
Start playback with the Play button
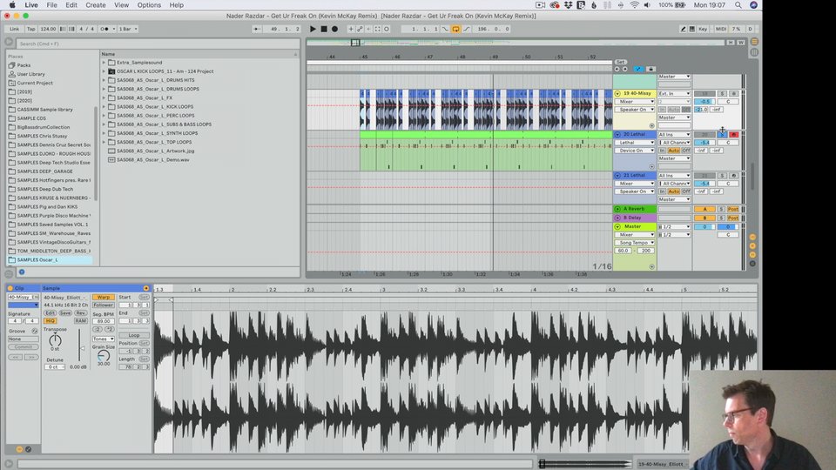[x=313, y=29]
